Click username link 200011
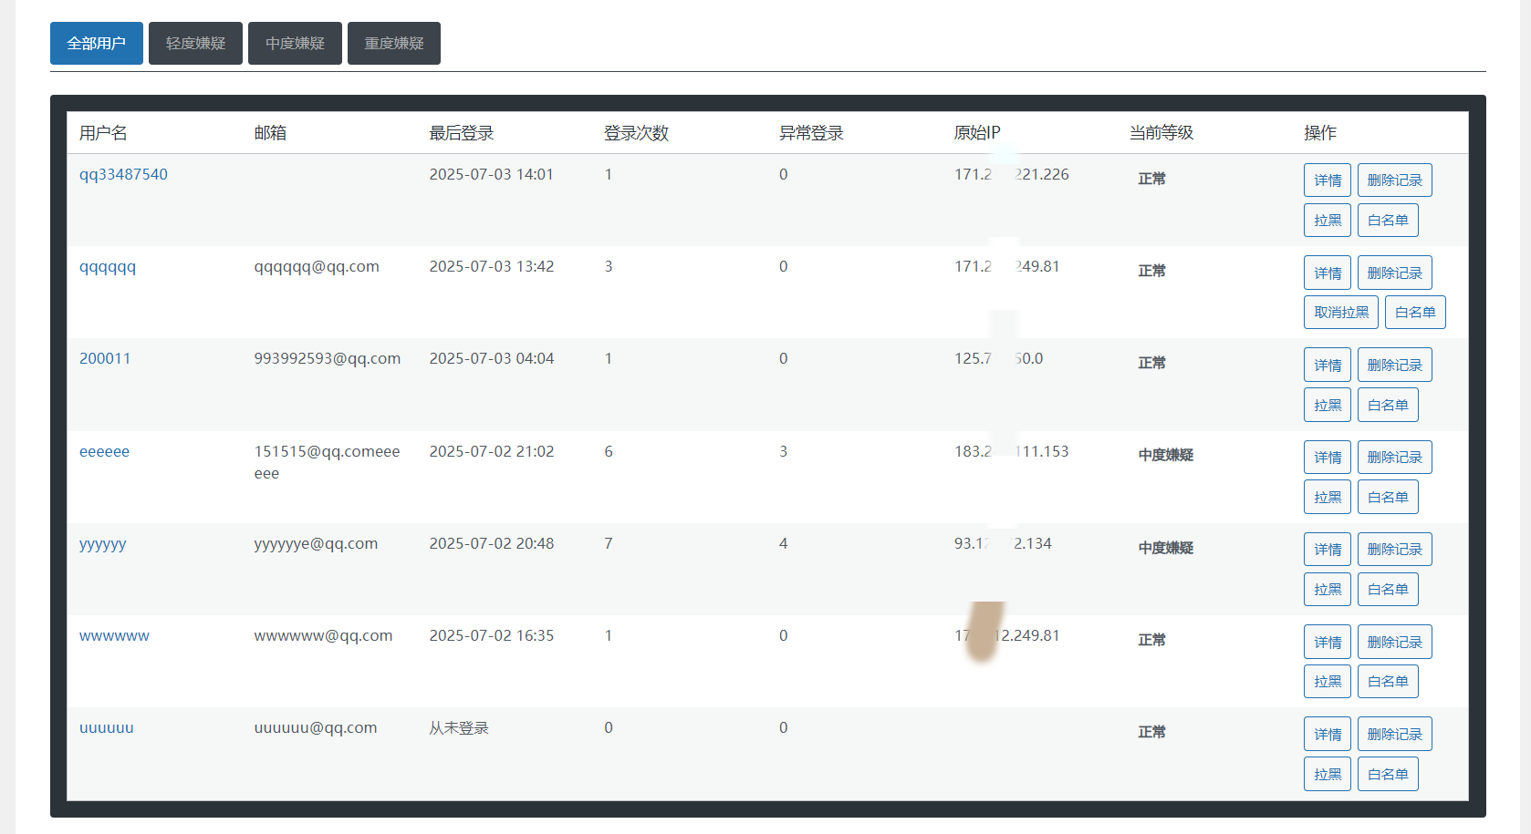Screen dimensions: 1531x834 [x=105, y=358]
